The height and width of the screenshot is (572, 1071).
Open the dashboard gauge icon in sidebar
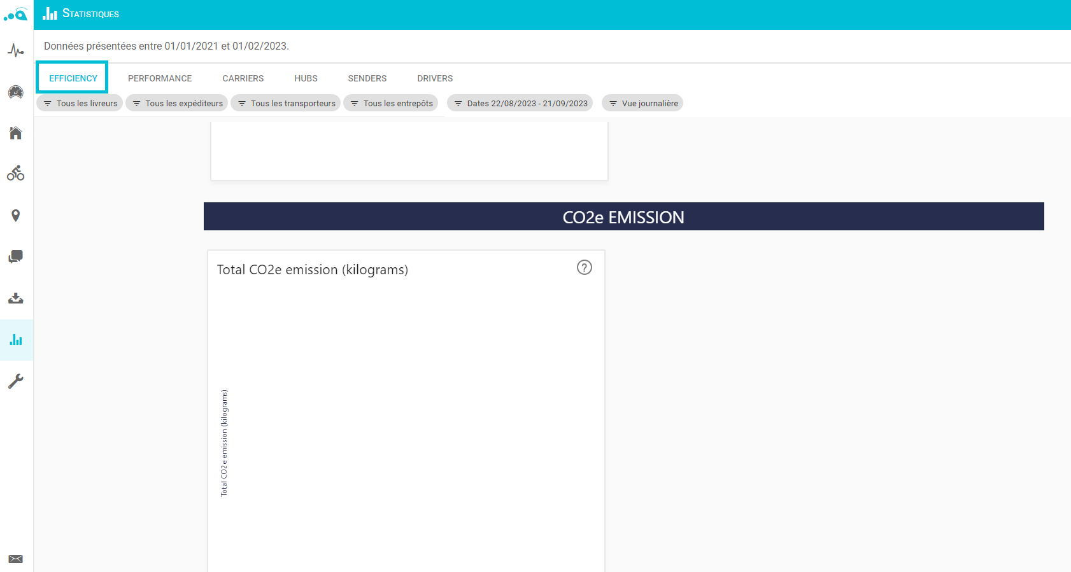pyautogui.click(x=16, y=92)
